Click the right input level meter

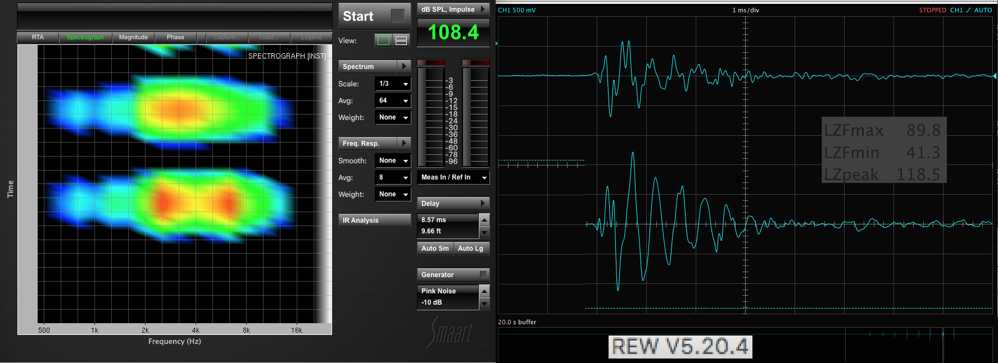(476, 113)
